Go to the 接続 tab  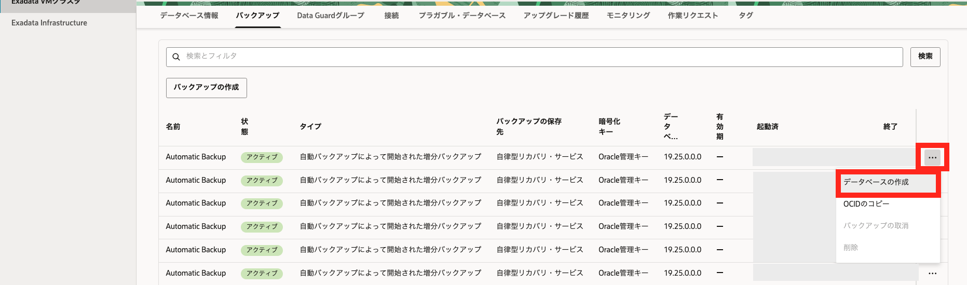click(x=391, y=16)
